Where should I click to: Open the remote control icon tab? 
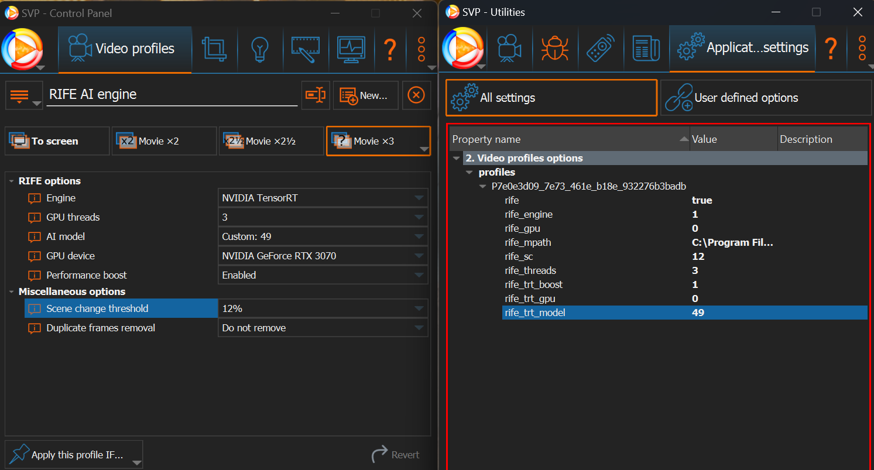coord(601,49)
